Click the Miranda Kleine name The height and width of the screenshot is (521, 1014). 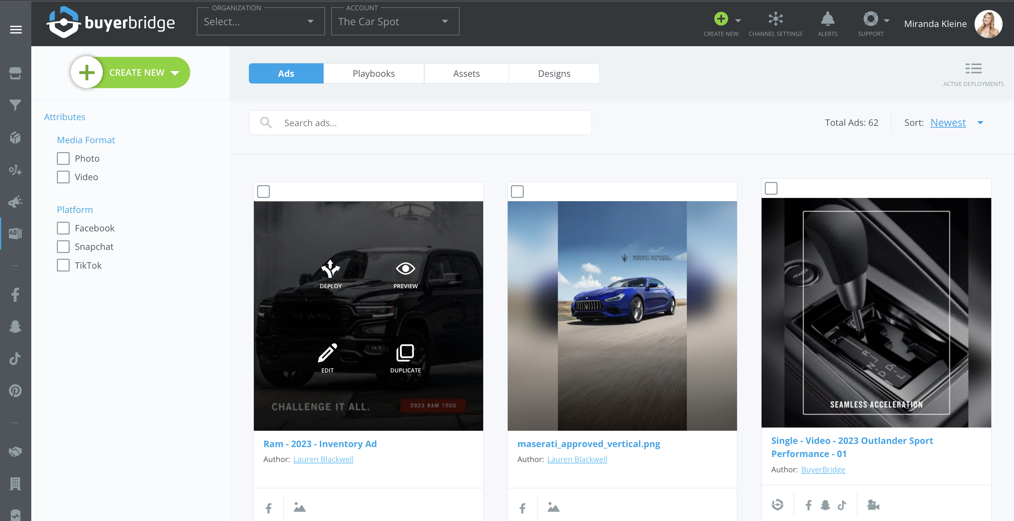click(935, 23)
